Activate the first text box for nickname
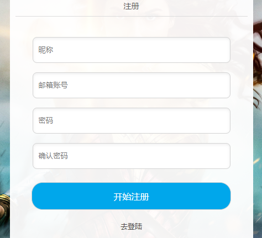Screen dimensions: 262x238 (132, 50)
